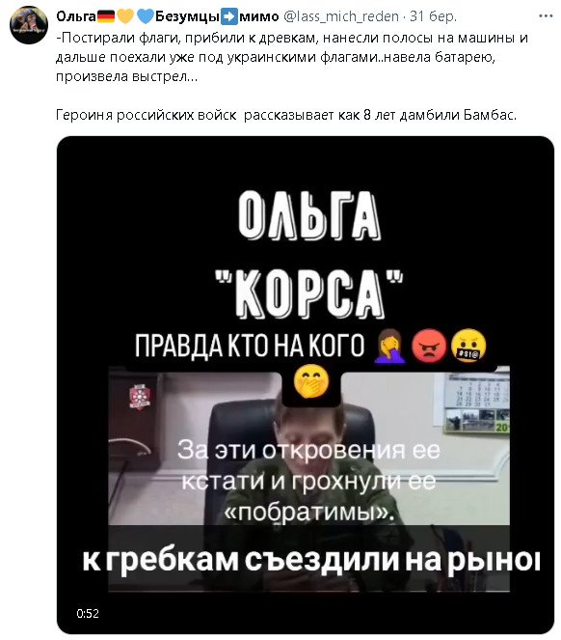
Task: Click the facepalm woman emoji in the video
Action: [389, 347]
